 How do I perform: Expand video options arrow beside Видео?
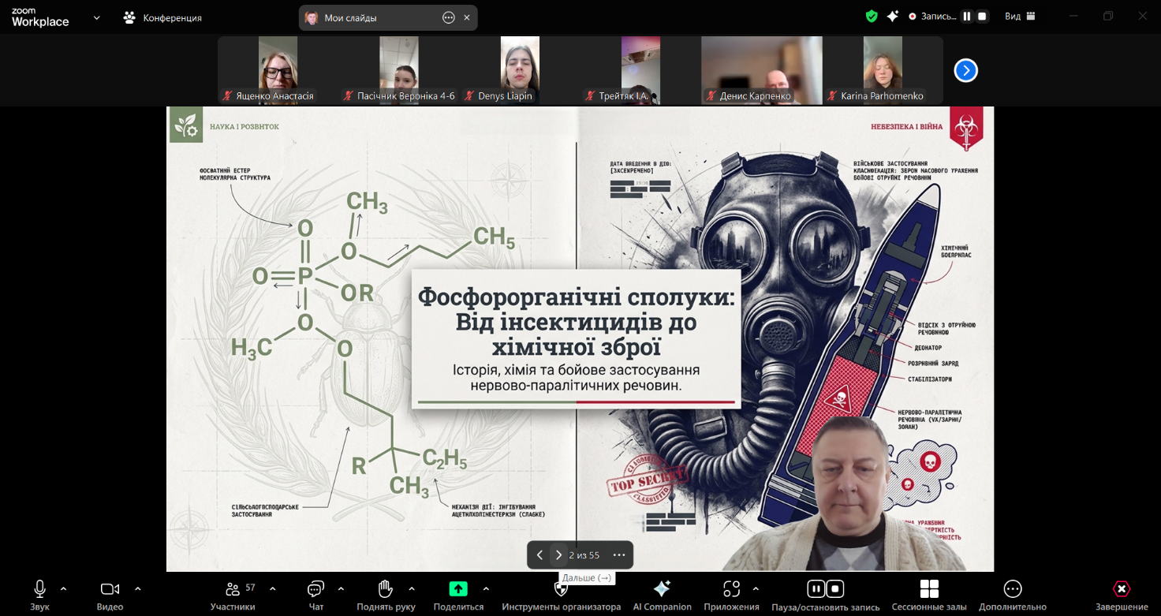[x=138, y=589]
